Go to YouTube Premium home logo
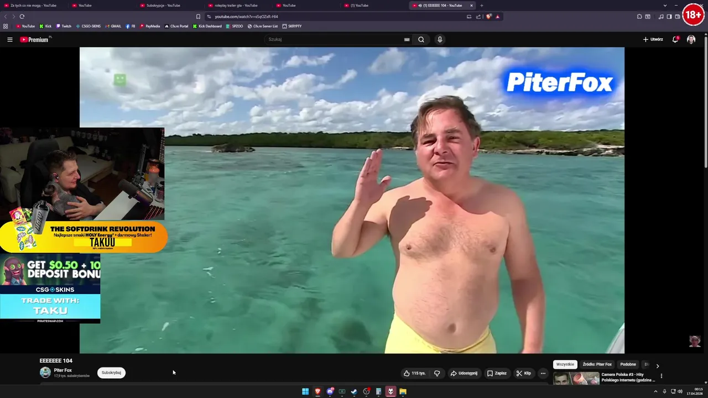The image size is (708, 398). tap(34, 39)
